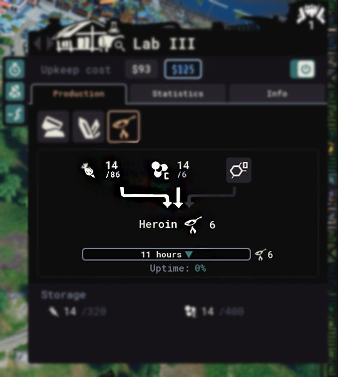The height and width of the screenshot is (377, 338).
Task: Select the powder brick recipe icon
Action: [x=53, y=127]
